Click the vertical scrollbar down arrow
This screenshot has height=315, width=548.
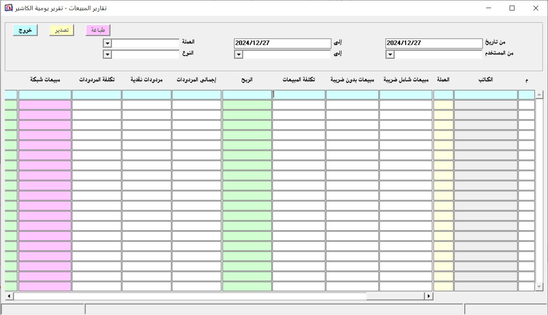539,287
